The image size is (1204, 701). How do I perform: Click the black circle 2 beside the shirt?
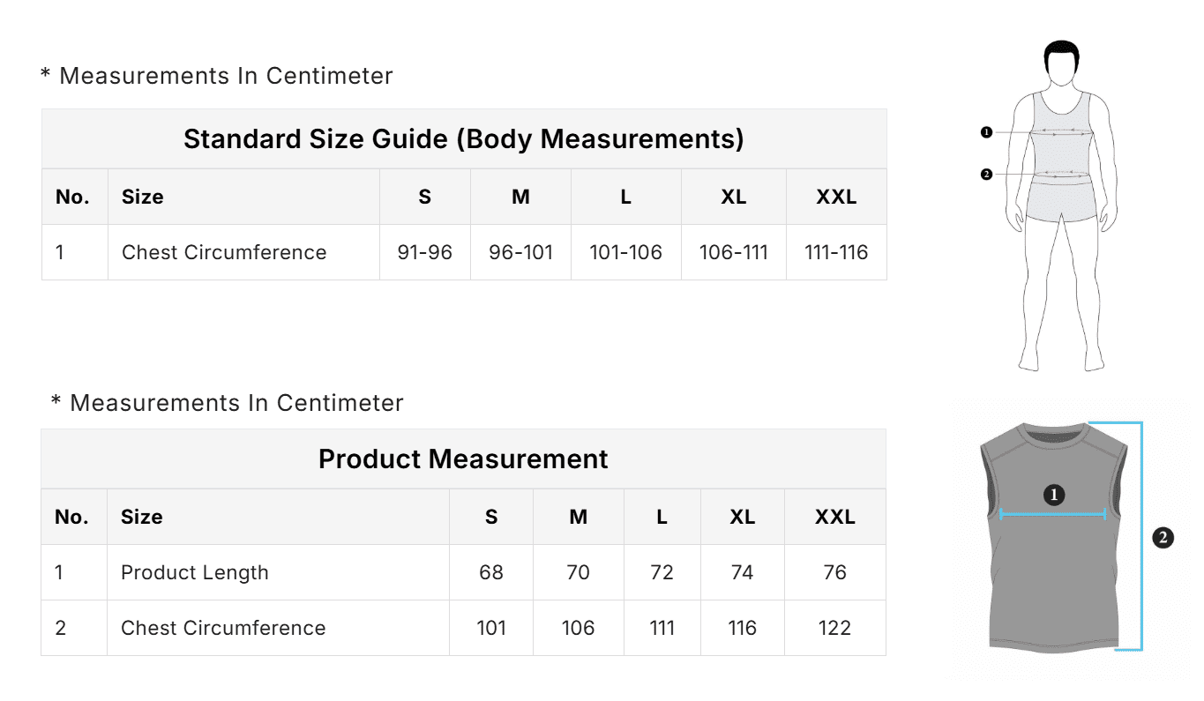pyautogui.click(x=1163, y=537)
